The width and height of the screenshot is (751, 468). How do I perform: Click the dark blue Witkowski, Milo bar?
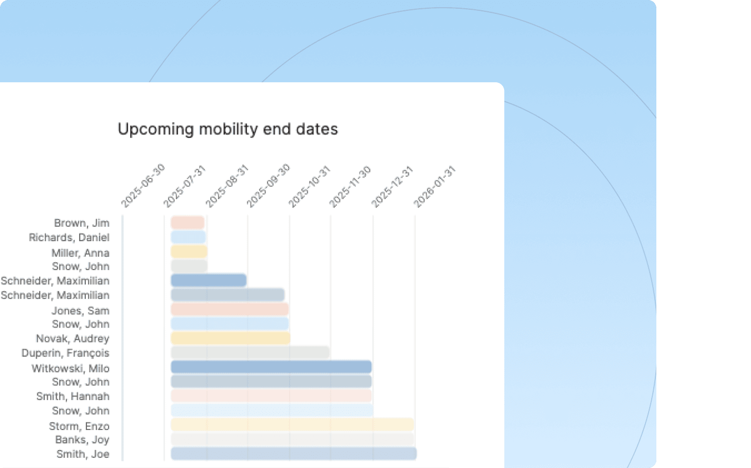click(x=271, y=367)
